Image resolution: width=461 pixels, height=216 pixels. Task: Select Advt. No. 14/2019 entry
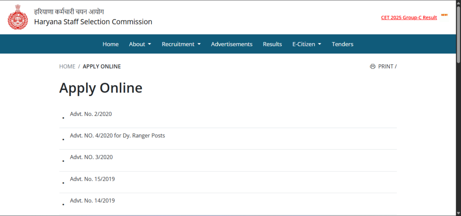(x=92, y=201)
